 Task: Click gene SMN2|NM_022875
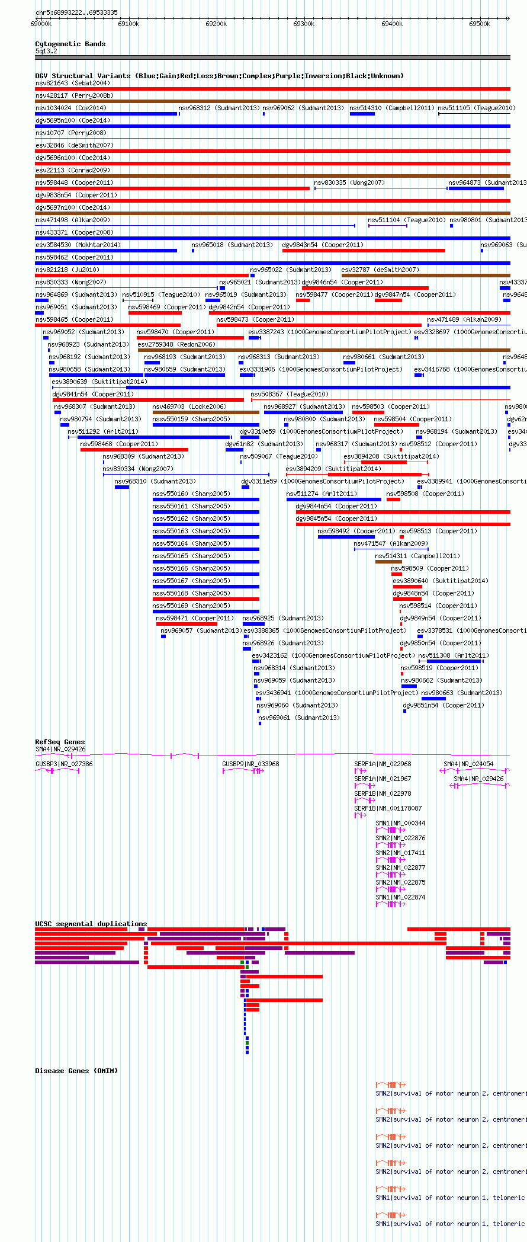(400, 882)
